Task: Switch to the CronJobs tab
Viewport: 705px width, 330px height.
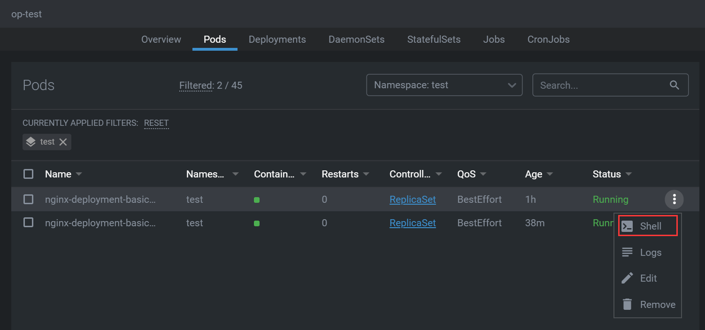Action: pos(548,39)
